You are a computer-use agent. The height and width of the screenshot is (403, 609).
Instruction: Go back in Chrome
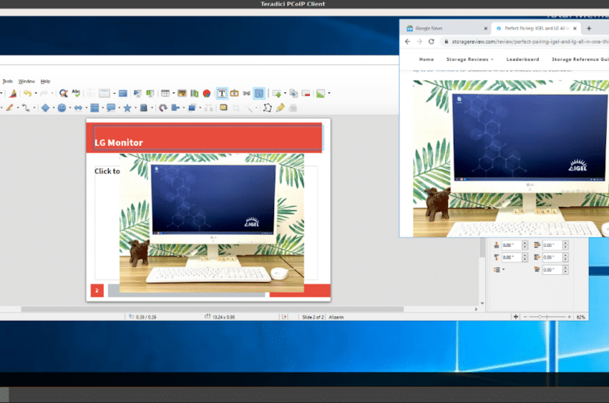point(407,41)
